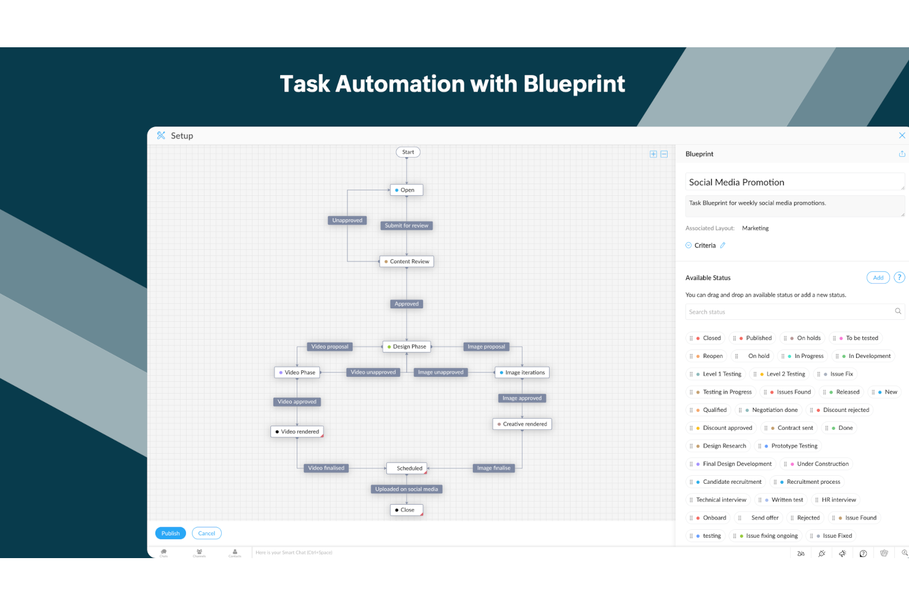This screenshot has width=909, height=606.
Task: Click the announcement megaphone icon in bottom bar
Action: [842, 553]
